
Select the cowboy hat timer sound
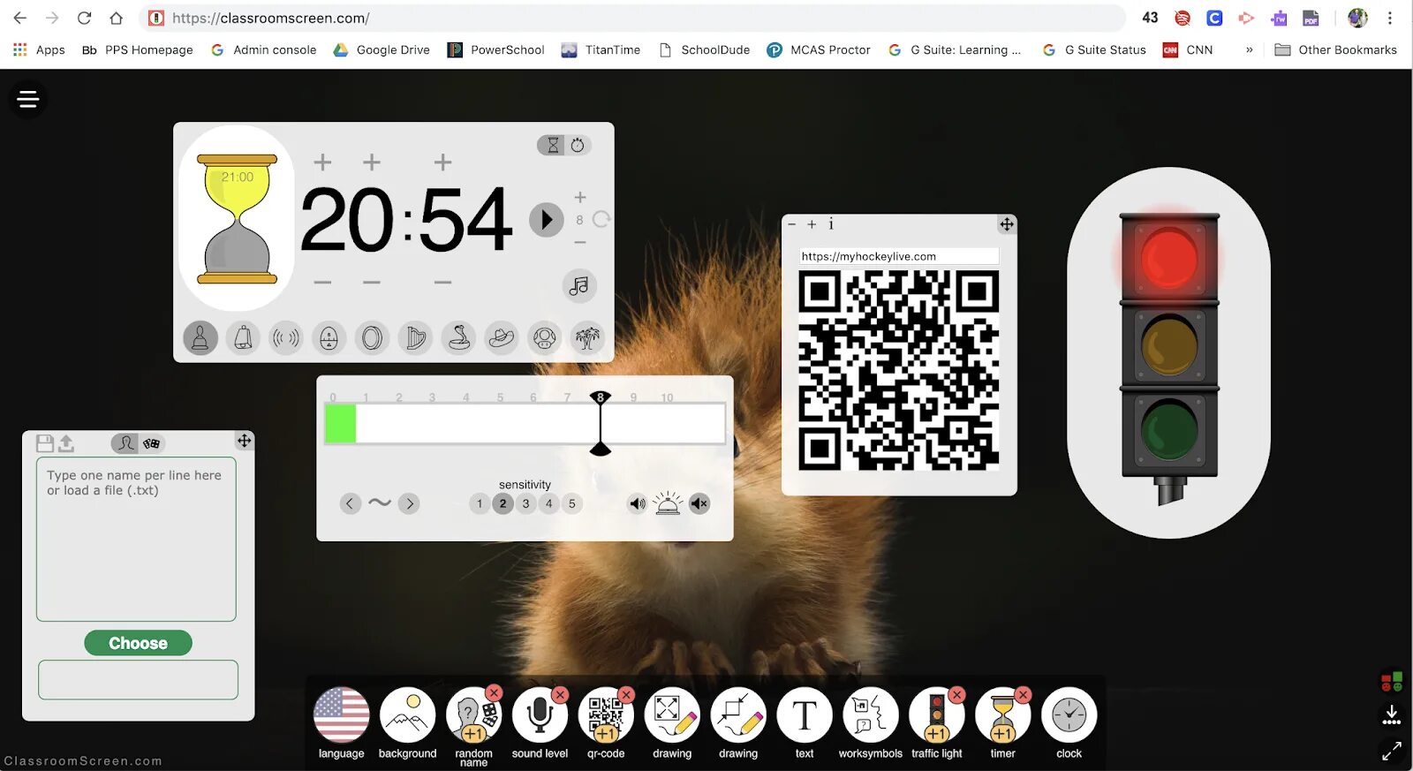[502, 337]
